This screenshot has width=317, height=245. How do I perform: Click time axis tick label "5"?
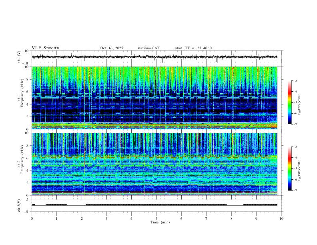click(156, 219)
